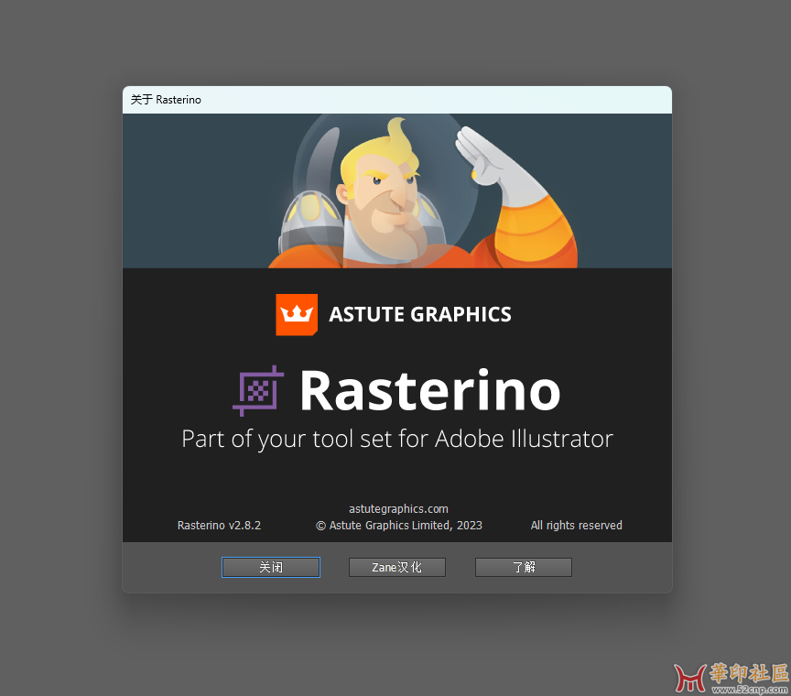Click the astutegraphics.com text
The height and width of the screenshot is (696, 791).
point(398,509)
